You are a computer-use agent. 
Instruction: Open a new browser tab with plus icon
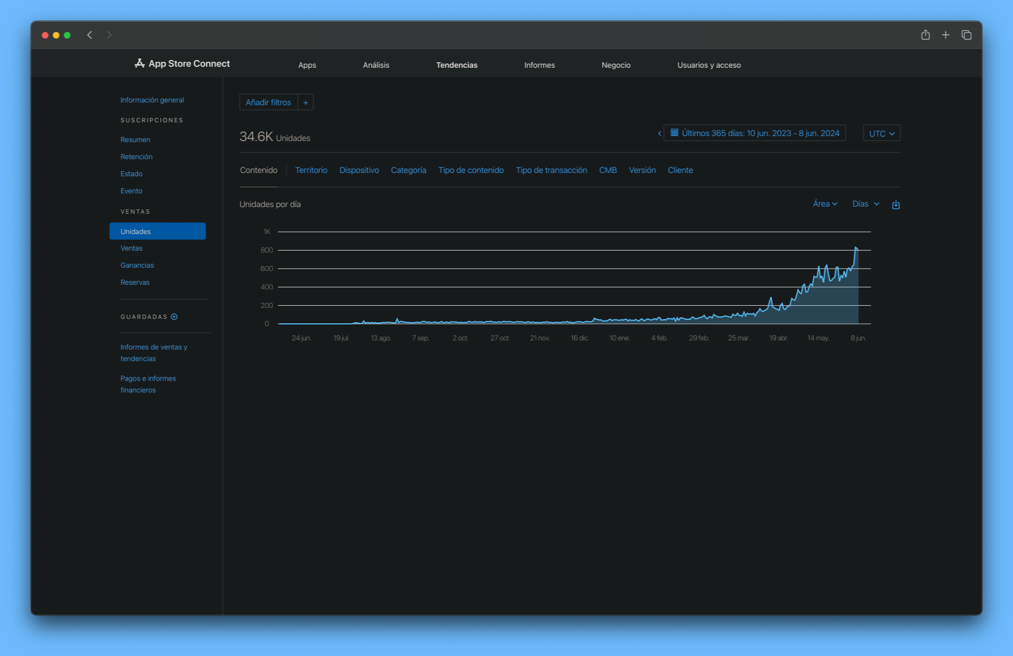[945, 35]
